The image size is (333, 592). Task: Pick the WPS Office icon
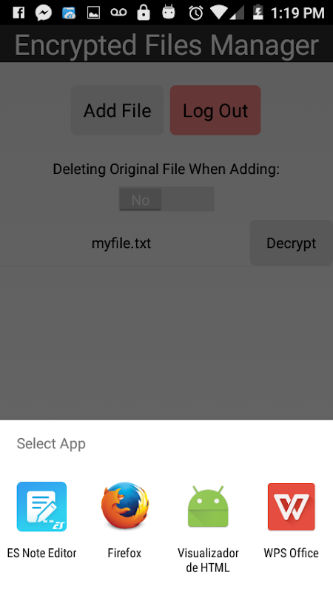[291, 506]
